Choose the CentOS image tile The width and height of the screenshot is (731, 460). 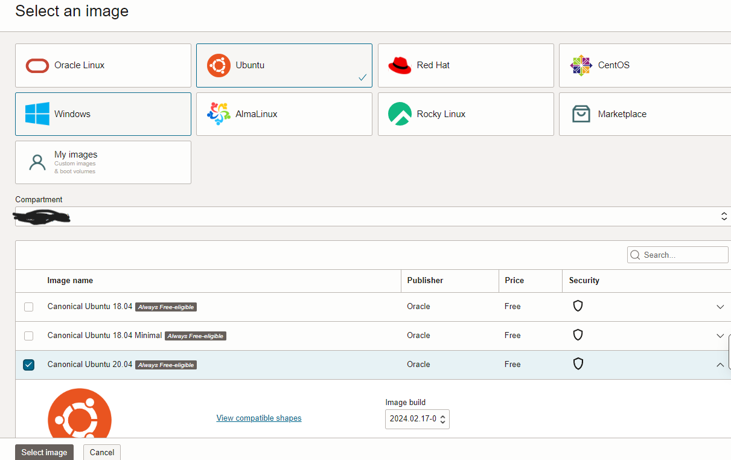tap(645, 65)
